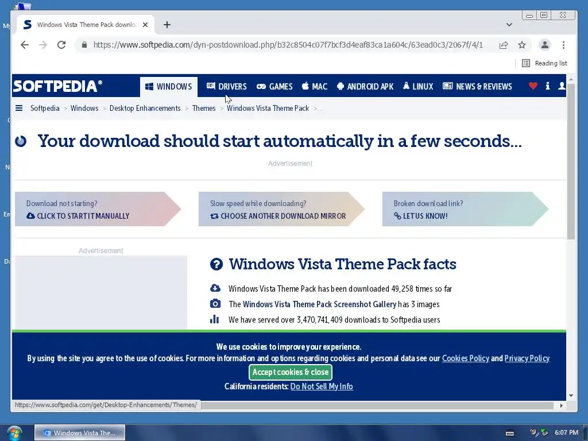Open Windows Vista Theme Pack Screenshot Gallery link
This screenshot has width=588, height=441.
319,304
